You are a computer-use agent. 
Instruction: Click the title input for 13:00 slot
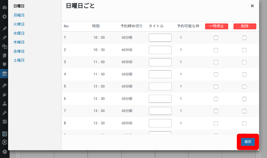click(160, 111)
